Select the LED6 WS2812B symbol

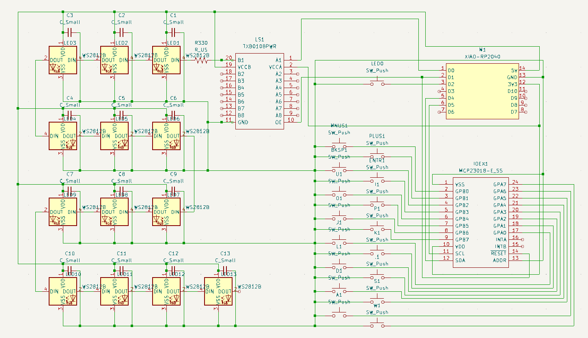pyautogui.click(x=166, y=136)
